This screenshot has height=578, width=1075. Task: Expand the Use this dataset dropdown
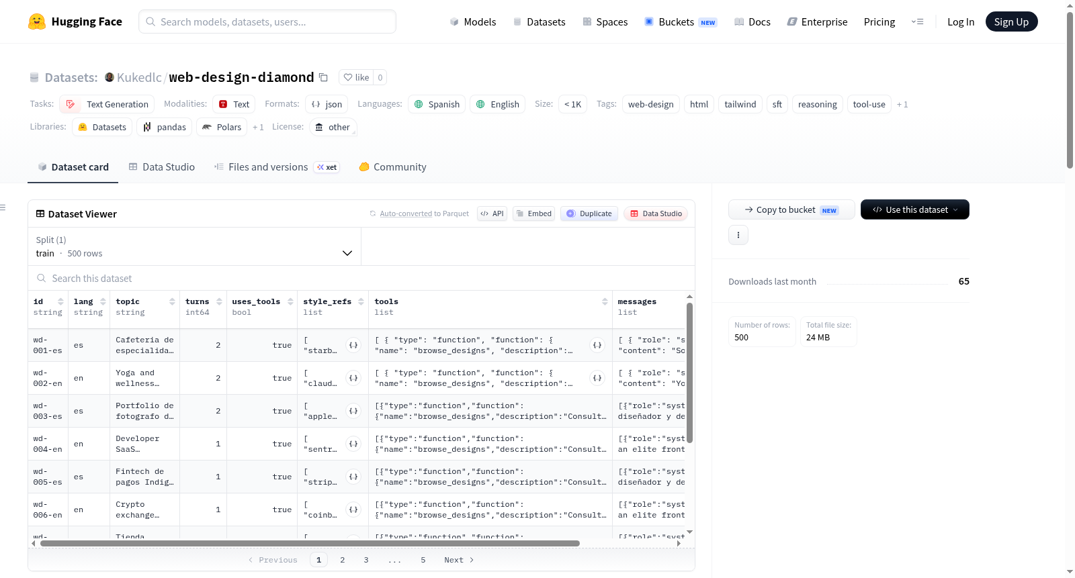[914, 209]
